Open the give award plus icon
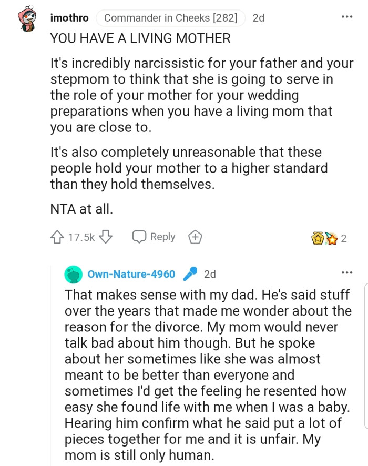 pyautogui.click(x=195, y=237)
